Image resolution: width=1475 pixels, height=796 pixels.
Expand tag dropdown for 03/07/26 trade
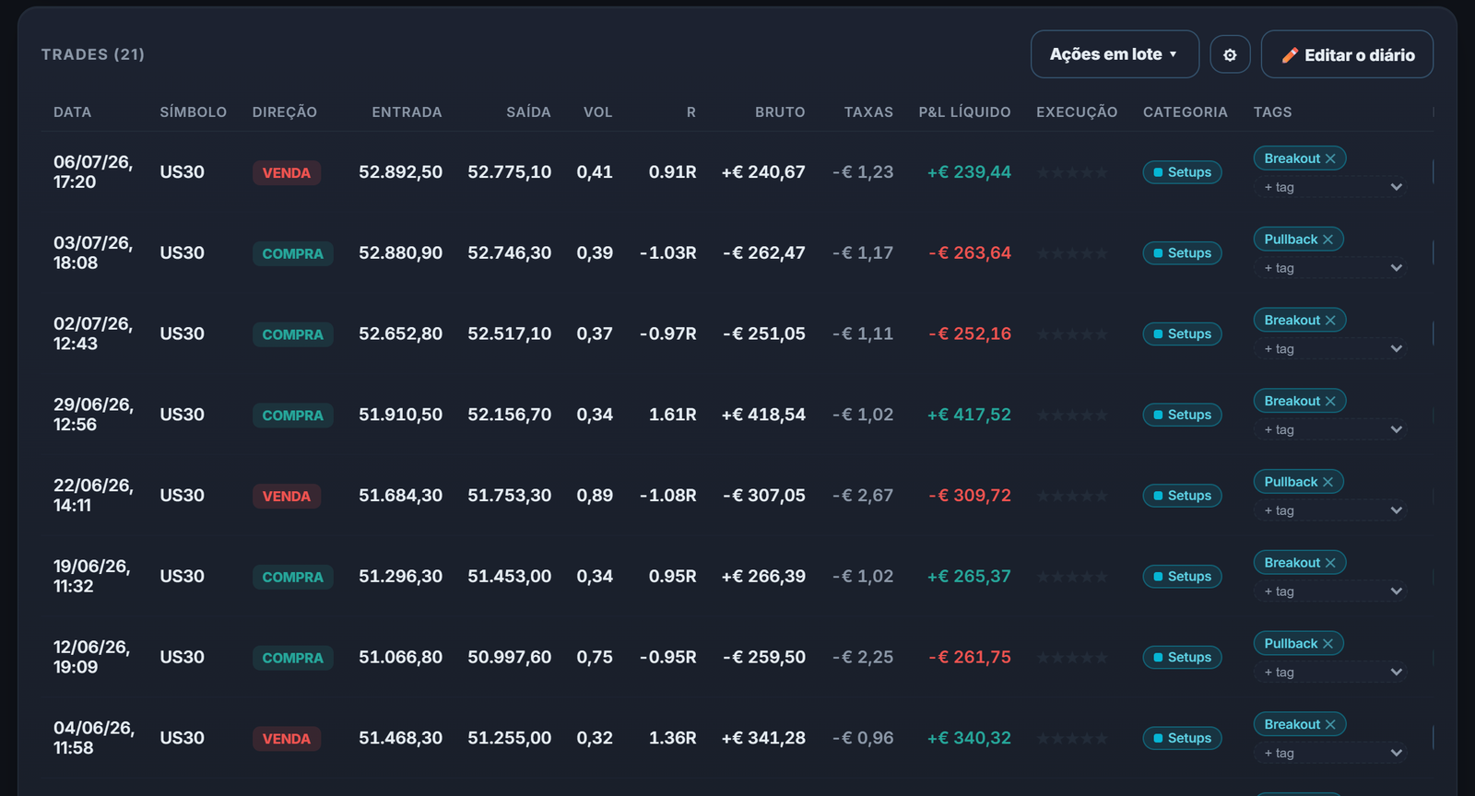pyautogui.click(x=1330, y=268)
